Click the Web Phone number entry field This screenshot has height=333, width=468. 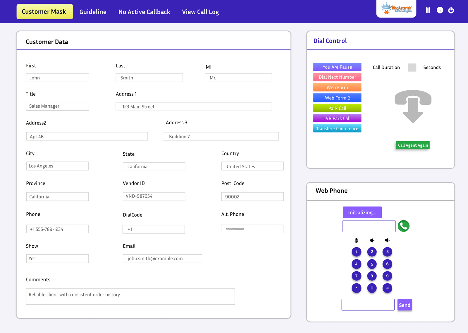pos(369,226)
